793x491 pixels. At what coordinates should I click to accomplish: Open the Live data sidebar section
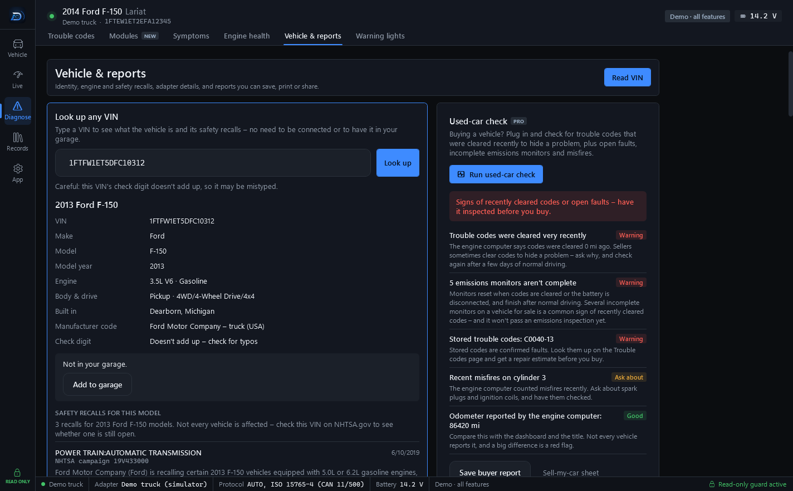17,79
